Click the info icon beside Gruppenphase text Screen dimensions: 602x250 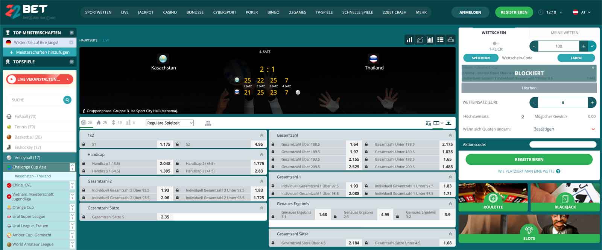pos(84,111)
